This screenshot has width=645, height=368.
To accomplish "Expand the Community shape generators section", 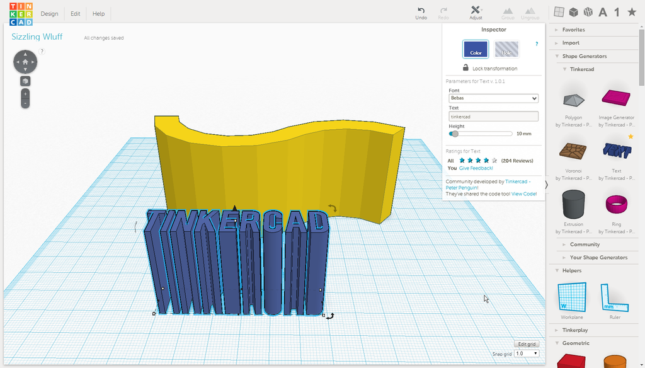I will [585, 244].
